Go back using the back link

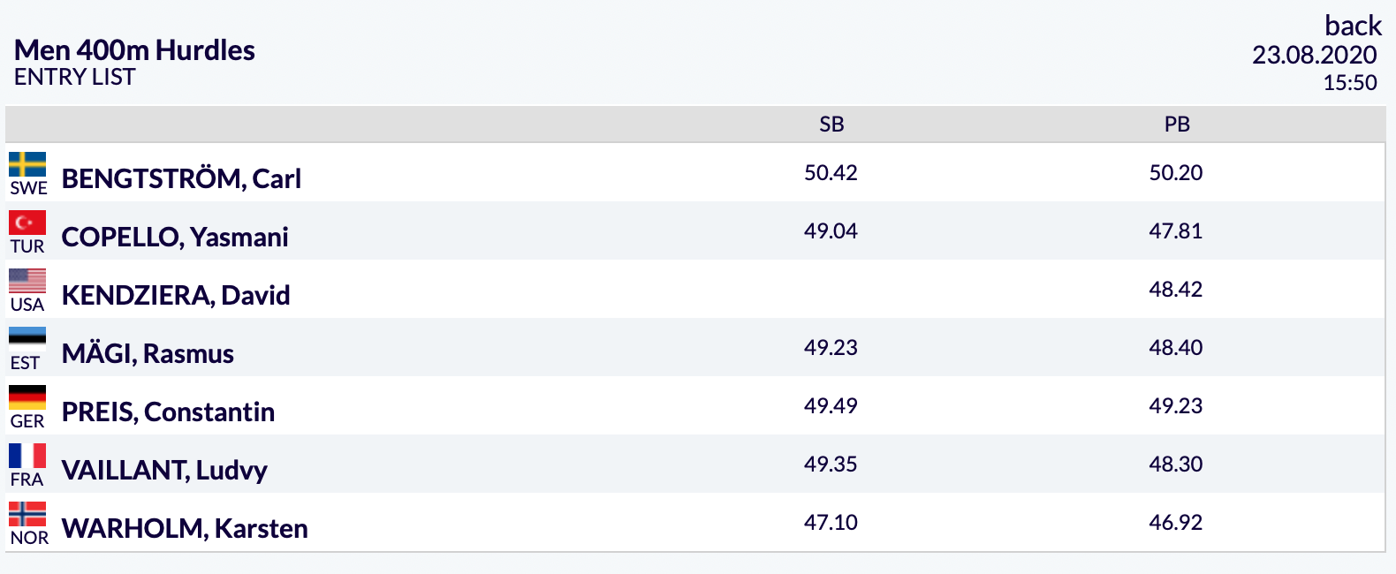(x=1353, y=26)
